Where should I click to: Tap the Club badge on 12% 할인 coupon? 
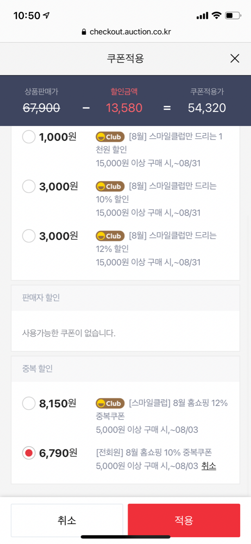coord(110,236)
